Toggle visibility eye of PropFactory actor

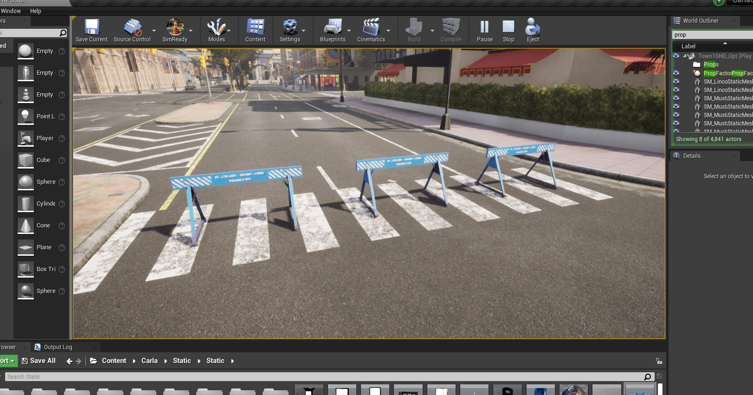(x=676, y=73)
